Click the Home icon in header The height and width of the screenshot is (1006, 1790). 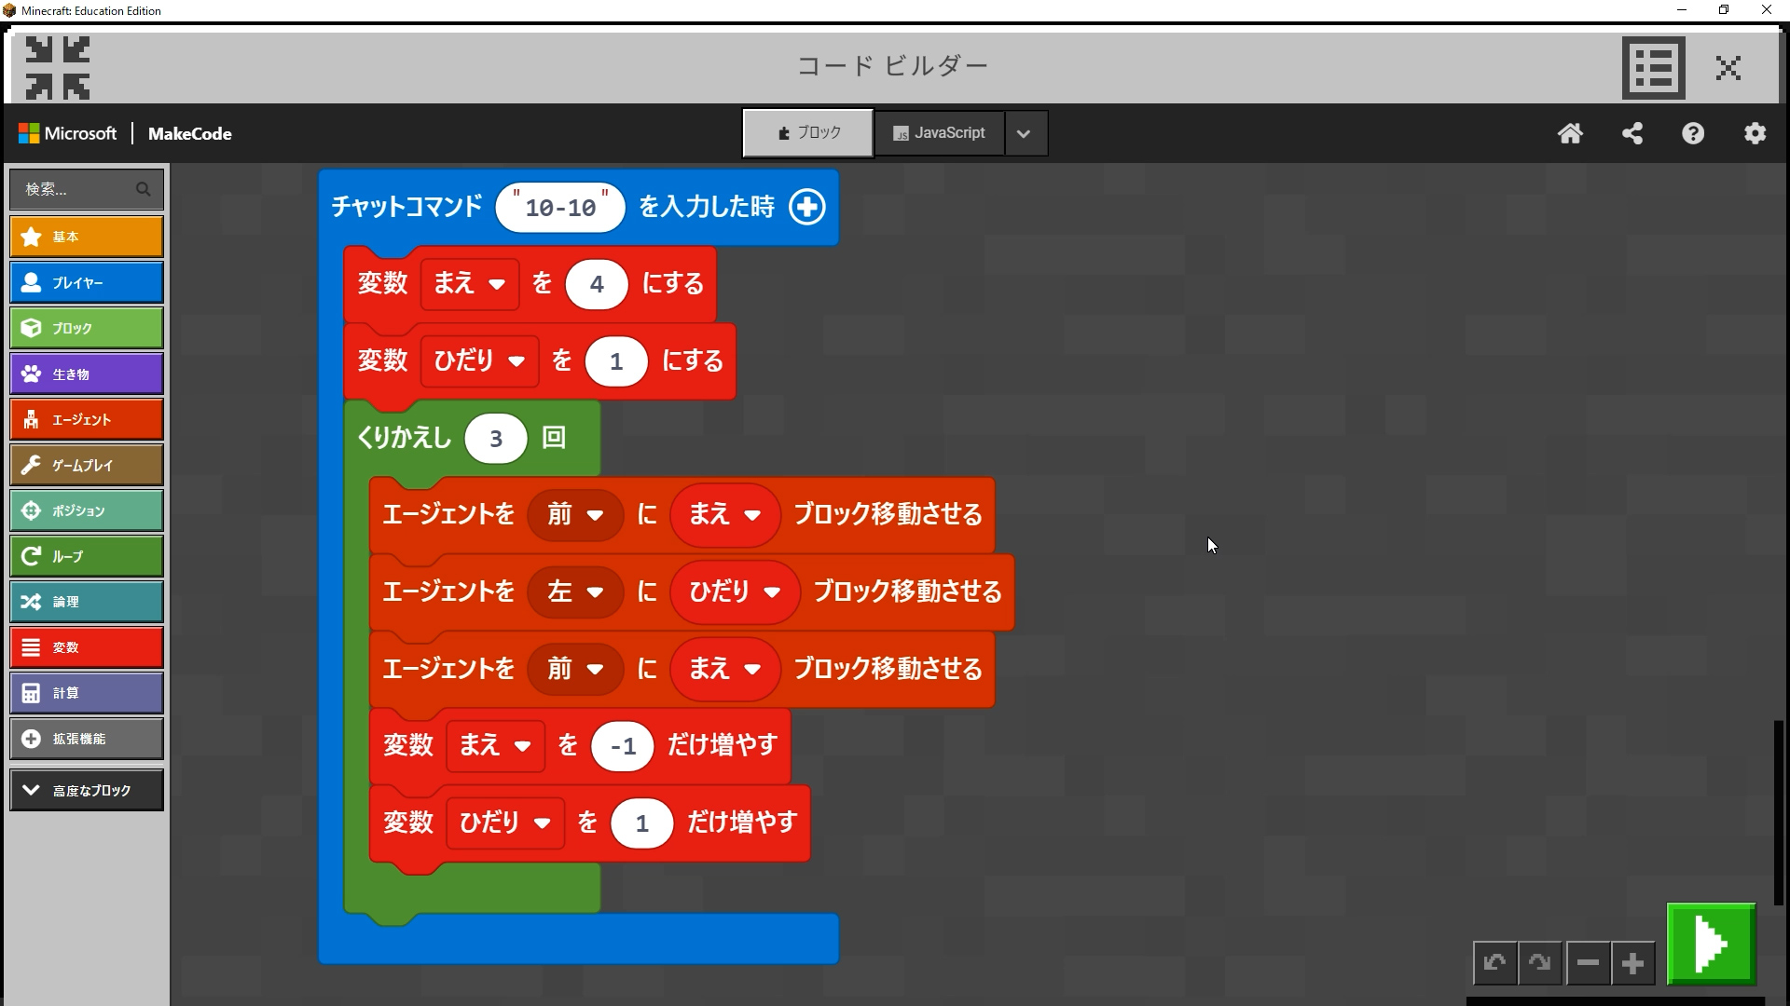[x=1570, y=133]
